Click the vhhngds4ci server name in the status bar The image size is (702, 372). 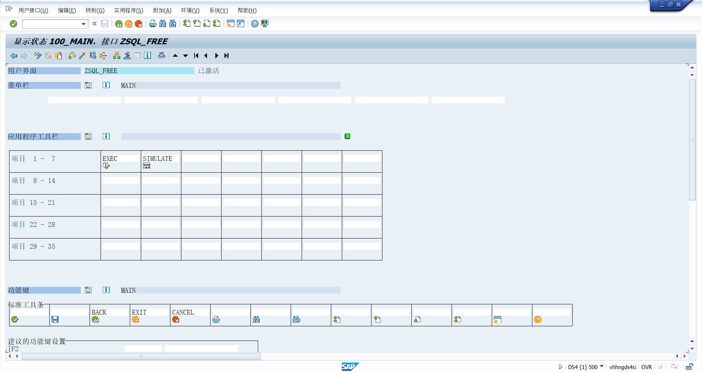[x=623, y=367]
